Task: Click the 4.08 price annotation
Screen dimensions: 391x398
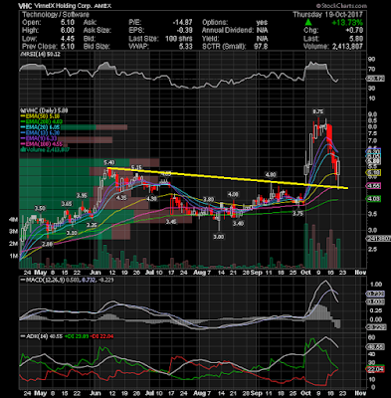Action: coord(234,194)
